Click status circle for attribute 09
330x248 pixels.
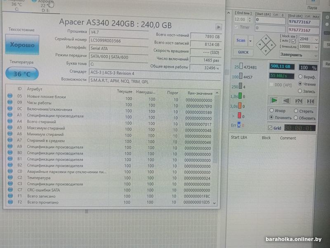10,102
